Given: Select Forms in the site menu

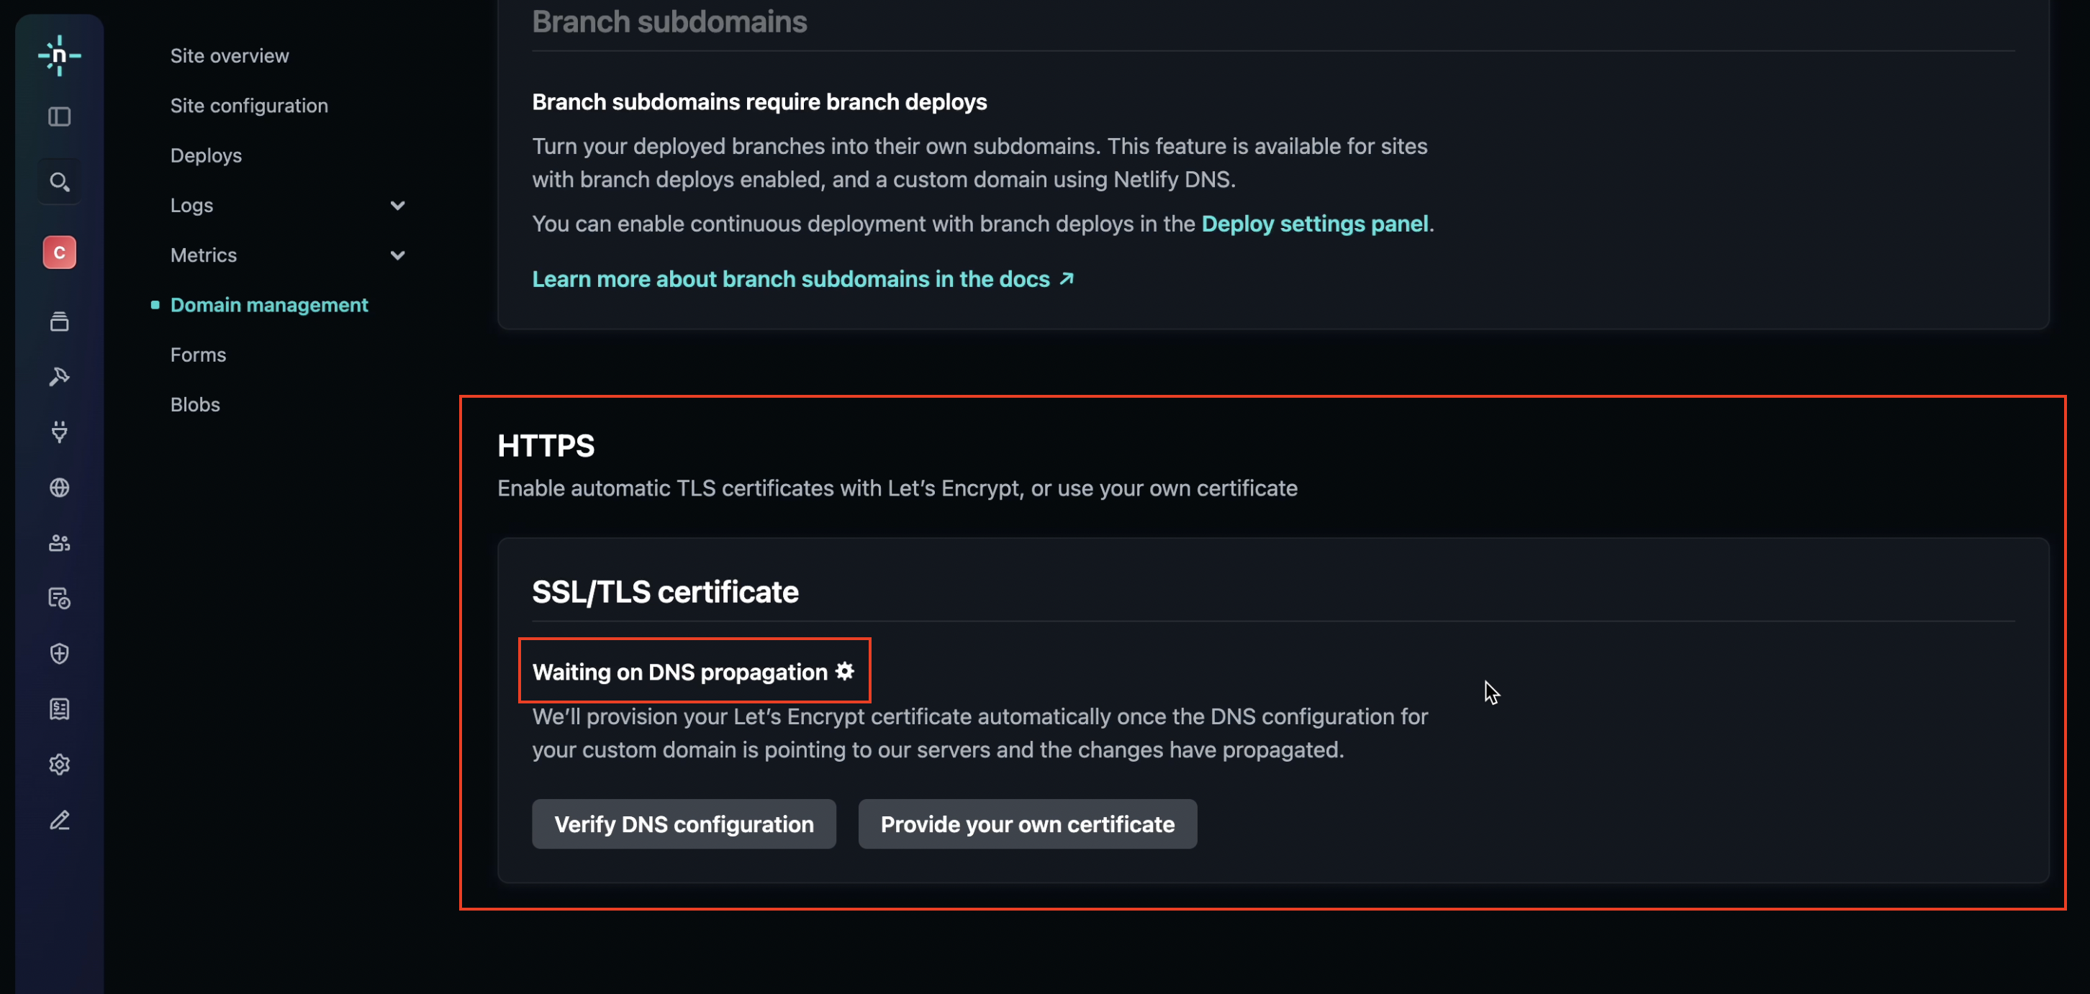Looking at the screenshot, I should click(198, 355).
